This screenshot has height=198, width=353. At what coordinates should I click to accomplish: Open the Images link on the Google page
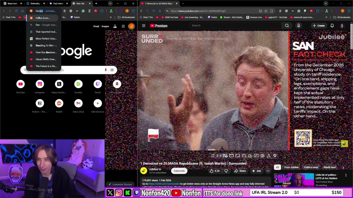[x=105, y=26]
